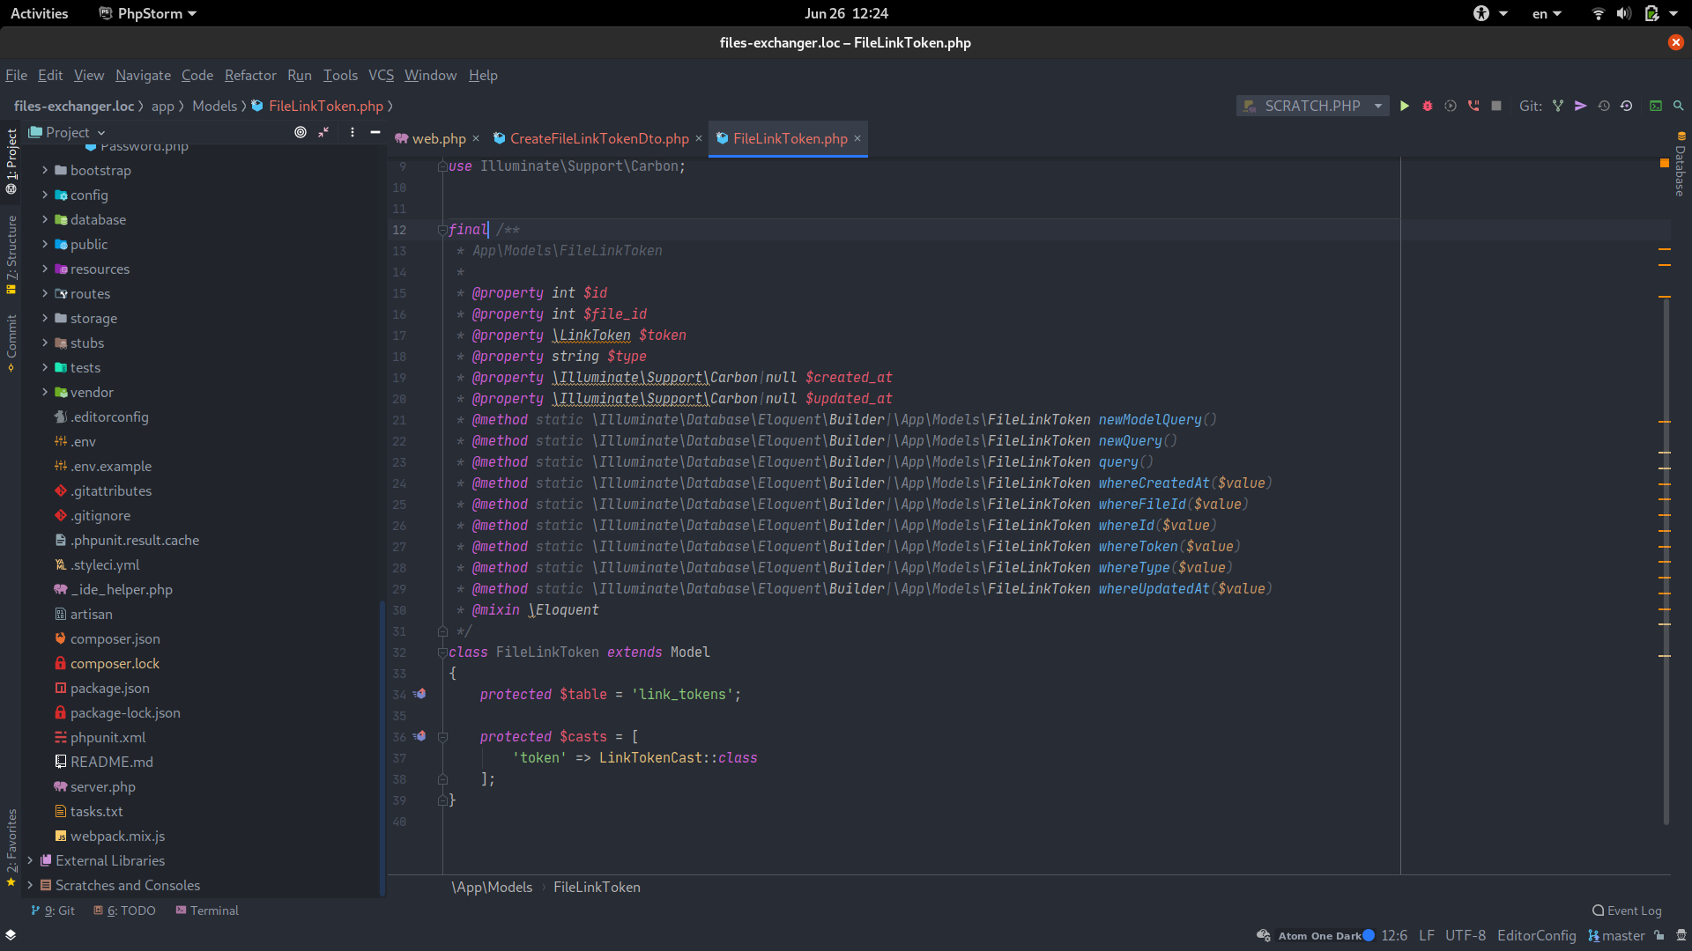Click the gutter override icon on line 34
Viewport: 1692px width, 951px height.
coord(420,694)
